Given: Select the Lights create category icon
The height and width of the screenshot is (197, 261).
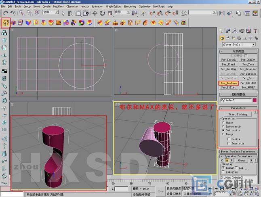Looking at the screenshot, I should point(234,38).
